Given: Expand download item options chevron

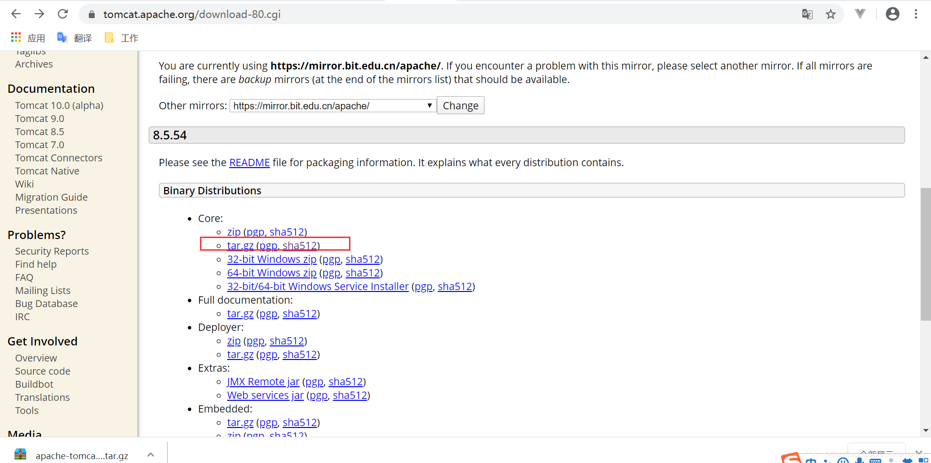Looking at the screenshot, I should click(x=151, y=455).
